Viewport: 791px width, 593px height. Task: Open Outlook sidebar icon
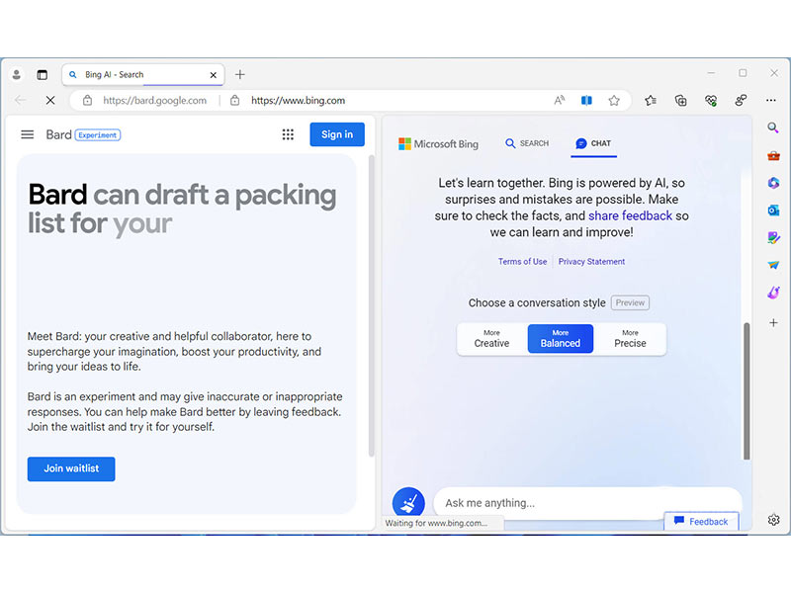click(x=773, y=210)
